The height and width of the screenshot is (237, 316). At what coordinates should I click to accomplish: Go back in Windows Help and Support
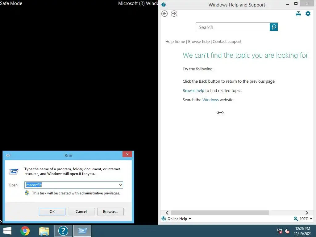[164, 14]
